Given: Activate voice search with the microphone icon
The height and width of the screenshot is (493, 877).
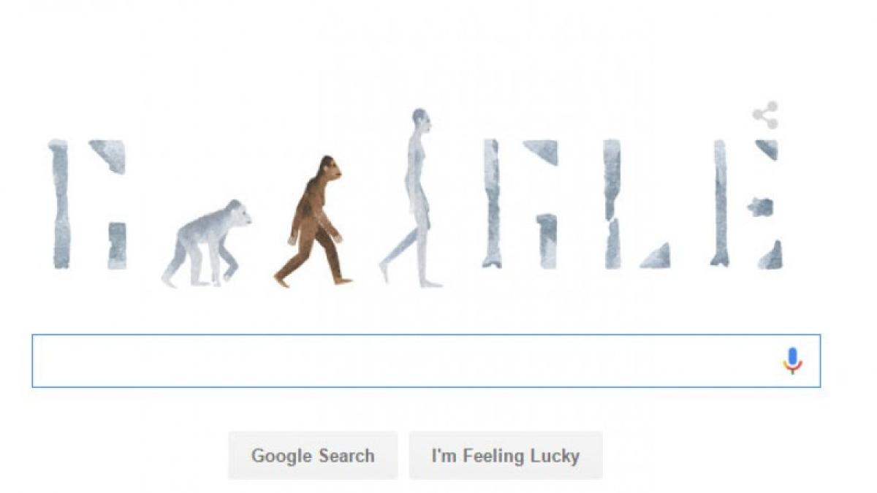Looking at the screenshot, I should pyautogui.click(x=792, y=361).
